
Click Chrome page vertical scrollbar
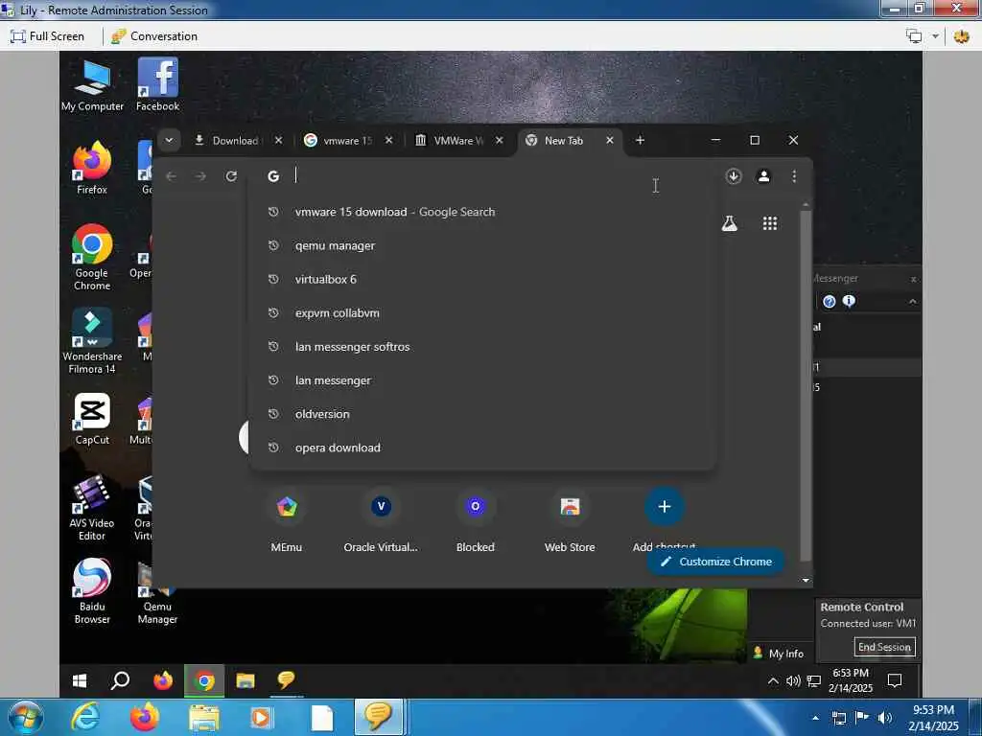click(x=806, y=385)
